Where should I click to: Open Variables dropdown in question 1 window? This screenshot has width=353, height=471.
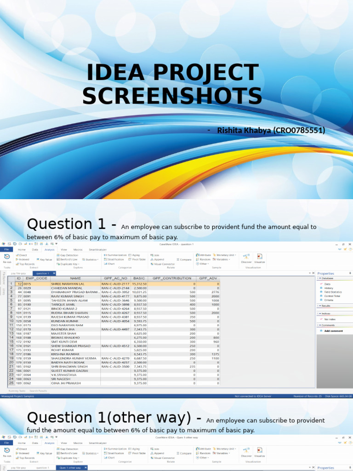click(x=222, y=259)
